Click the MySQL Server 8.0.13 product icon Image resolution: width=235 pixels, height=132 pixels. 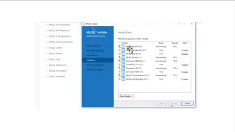pyautogui.click(x=123, y=47)
